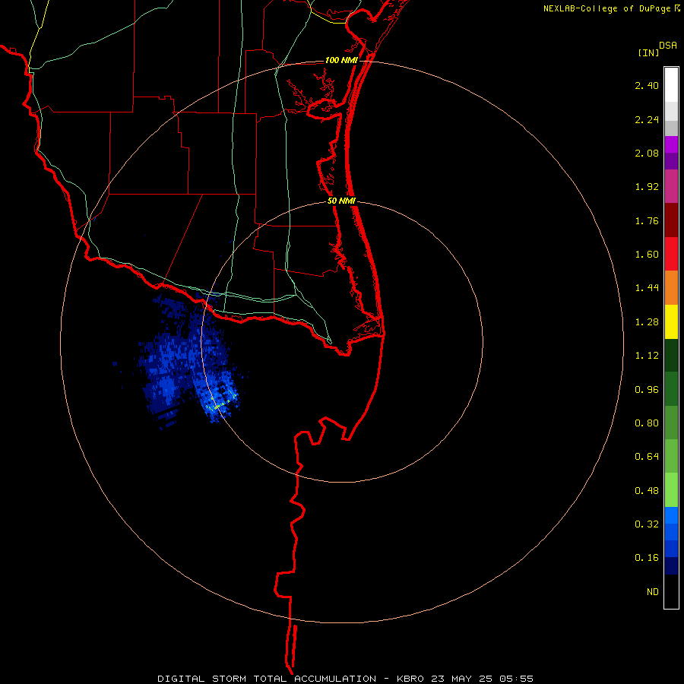Click the green-yellow peak accumulation pixels
Screen dimensions: 684x684
222,403
